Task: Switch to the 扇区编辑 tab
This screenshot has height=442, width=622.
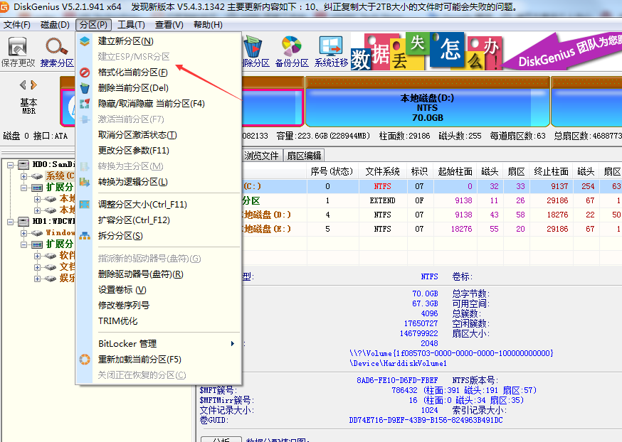Action: coord(302,155)
